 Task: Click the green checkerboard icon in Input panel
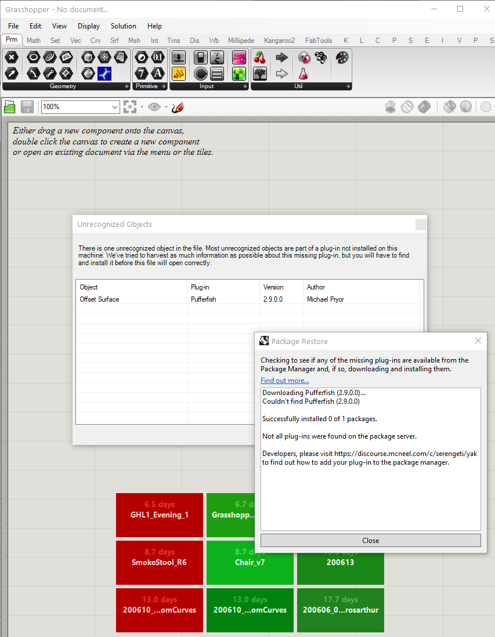pyautogui.click(x=239, y=74)
